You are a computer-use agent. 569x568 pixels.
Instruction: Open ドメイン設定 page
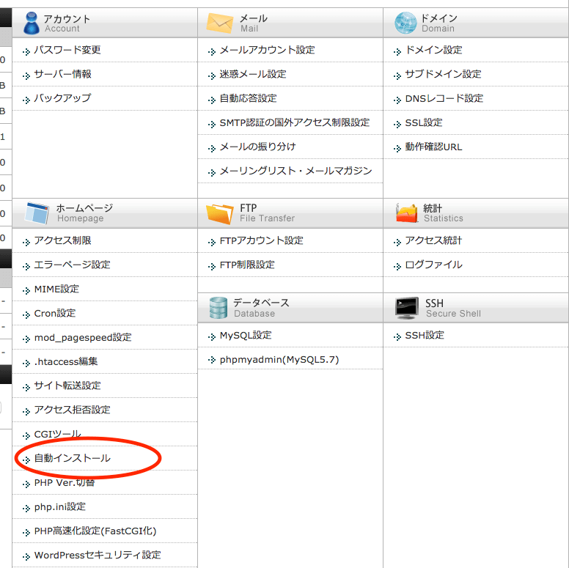pyautogui.click(x=433, y=50)
